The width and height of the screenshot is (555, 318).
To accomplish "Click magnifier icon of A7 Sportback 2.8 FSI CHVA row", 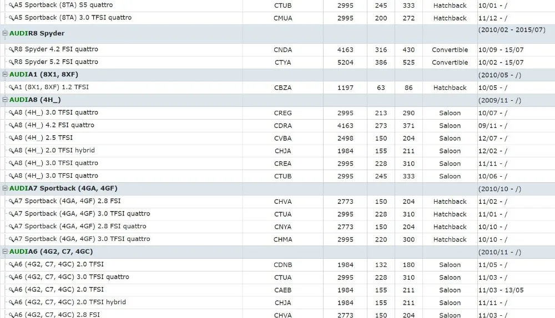I will pyautogui.click(x=11, y=202).
